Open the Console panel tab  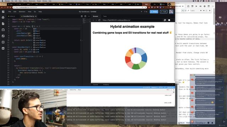point(95,85)
